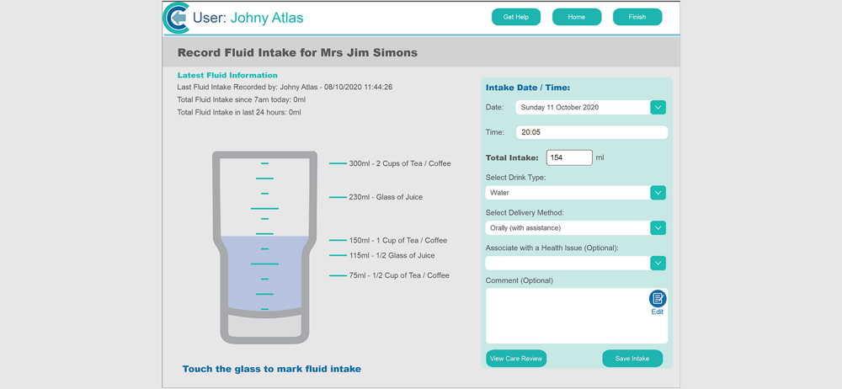
Task: Click Total Fluid Intake in last 24 hours
Action: (239, 112)
